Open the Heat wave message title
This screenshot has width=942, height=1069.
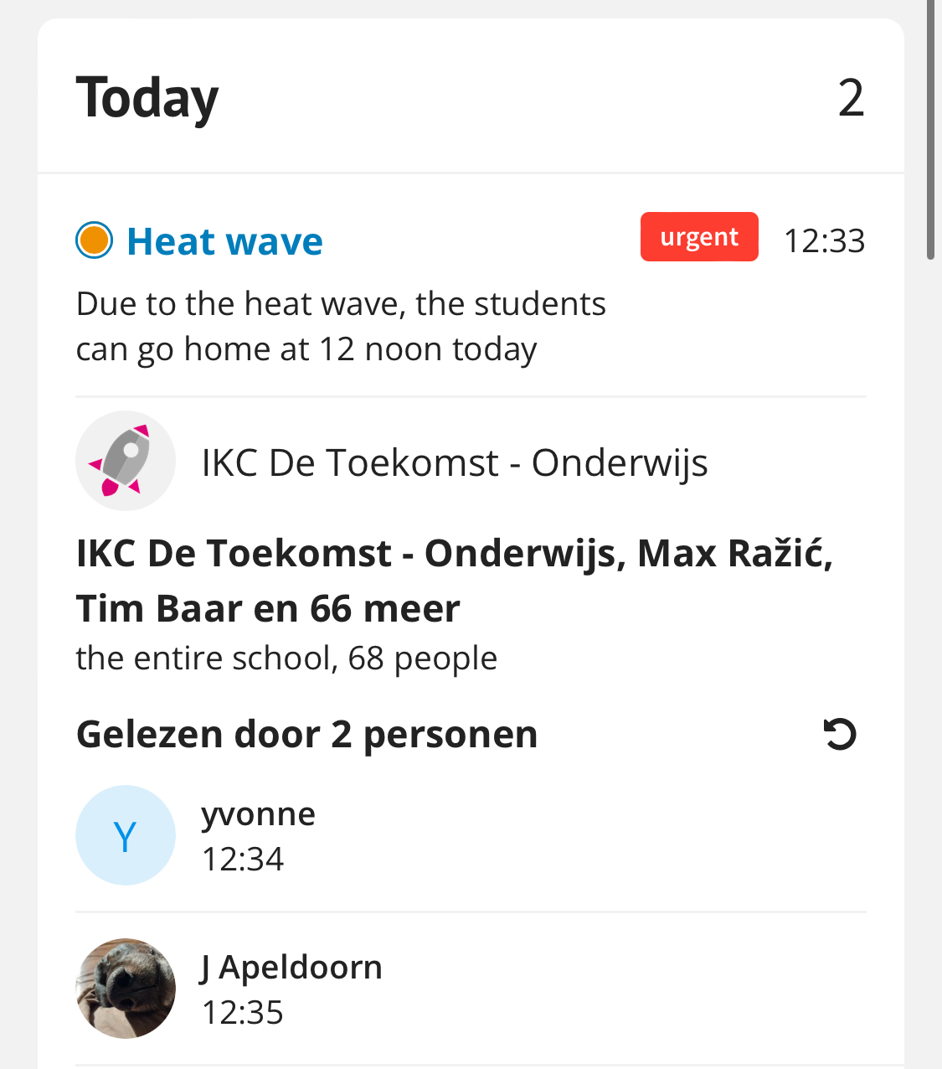[224, 241]
